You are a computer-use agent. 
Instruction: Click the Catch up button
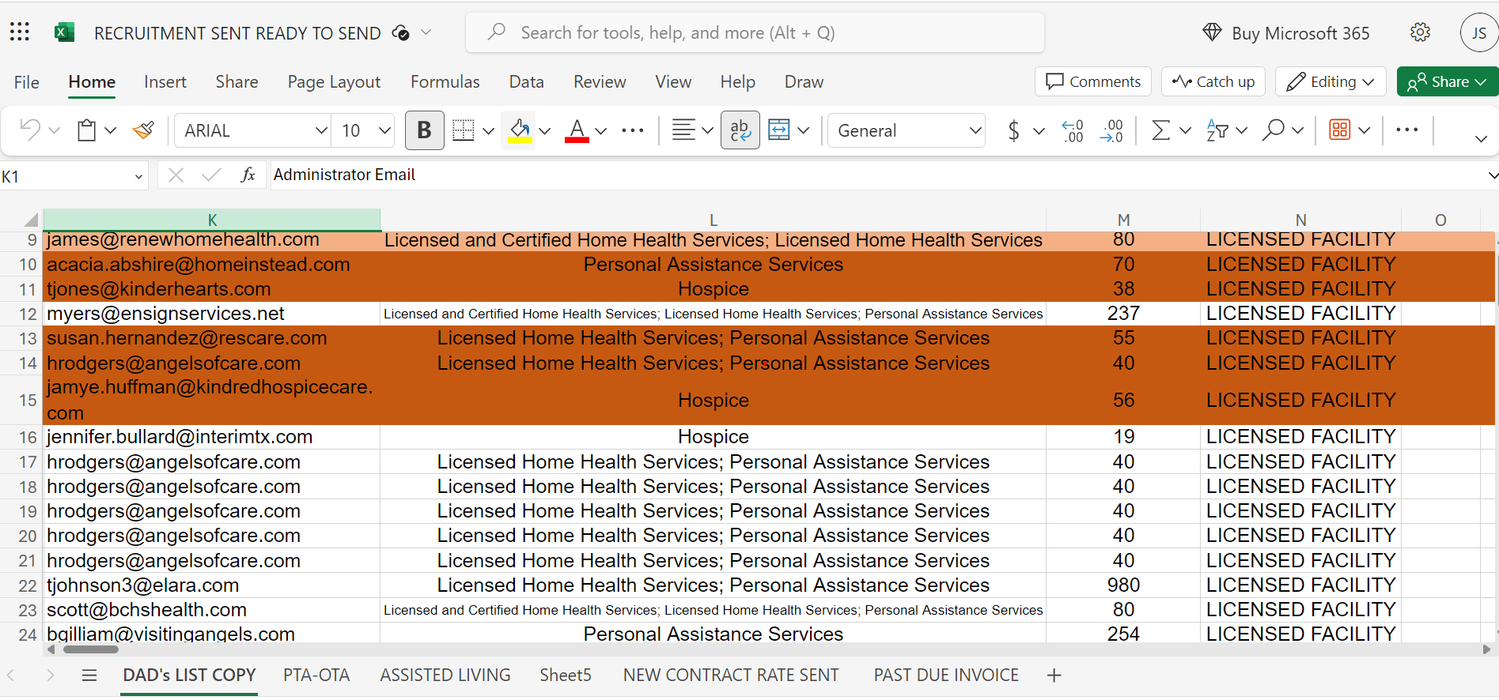1213,81
